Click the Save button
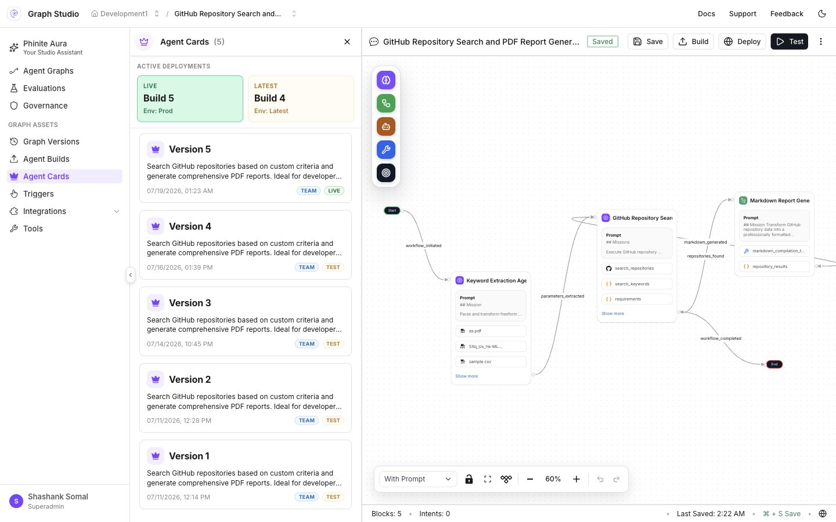Screen dimensions: 836x522 click(x=648, y=42)
